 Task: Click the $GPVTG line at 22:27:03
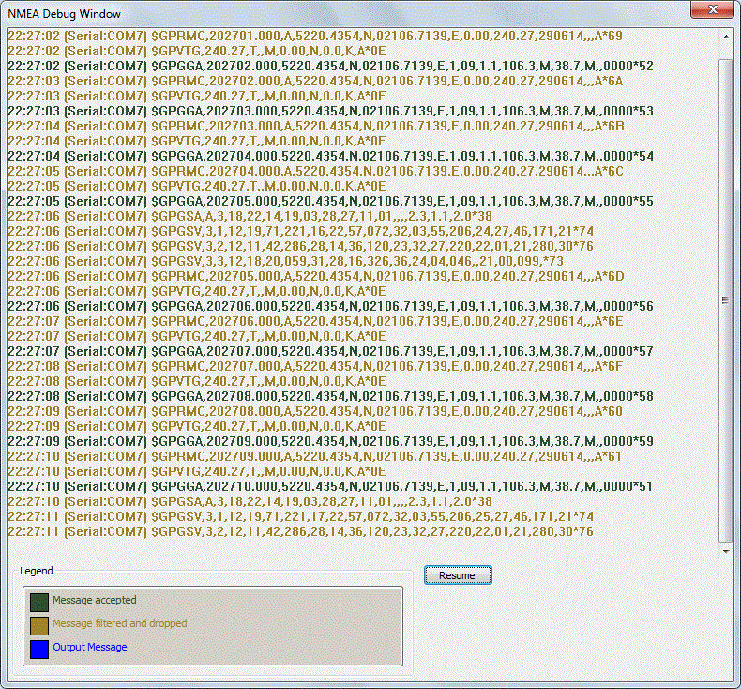tap(197, 96)
